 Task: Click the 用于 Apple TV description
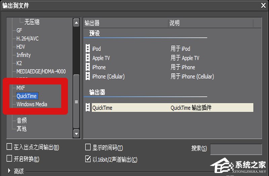coord(185,58)
